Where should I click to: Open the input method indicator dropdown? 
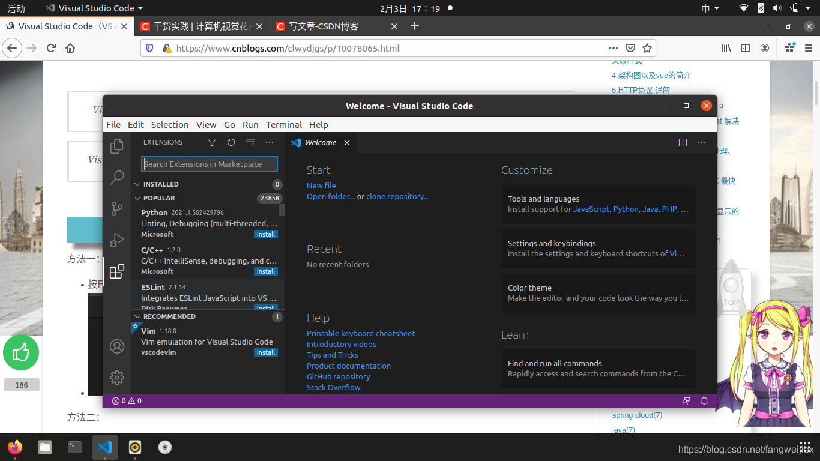(x=710, y=8)
